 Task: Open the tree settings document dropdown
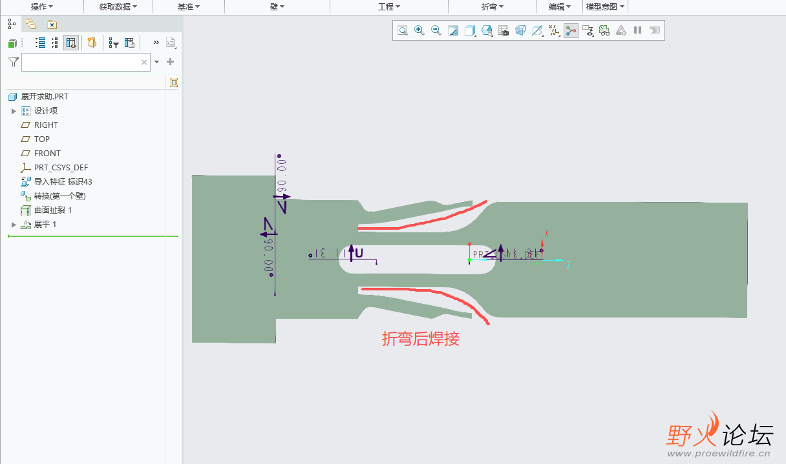171,43
